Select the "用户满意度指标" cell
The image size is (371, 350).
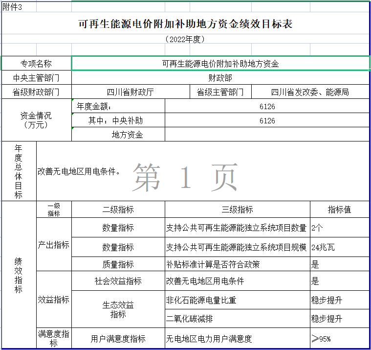coord(118,338)
